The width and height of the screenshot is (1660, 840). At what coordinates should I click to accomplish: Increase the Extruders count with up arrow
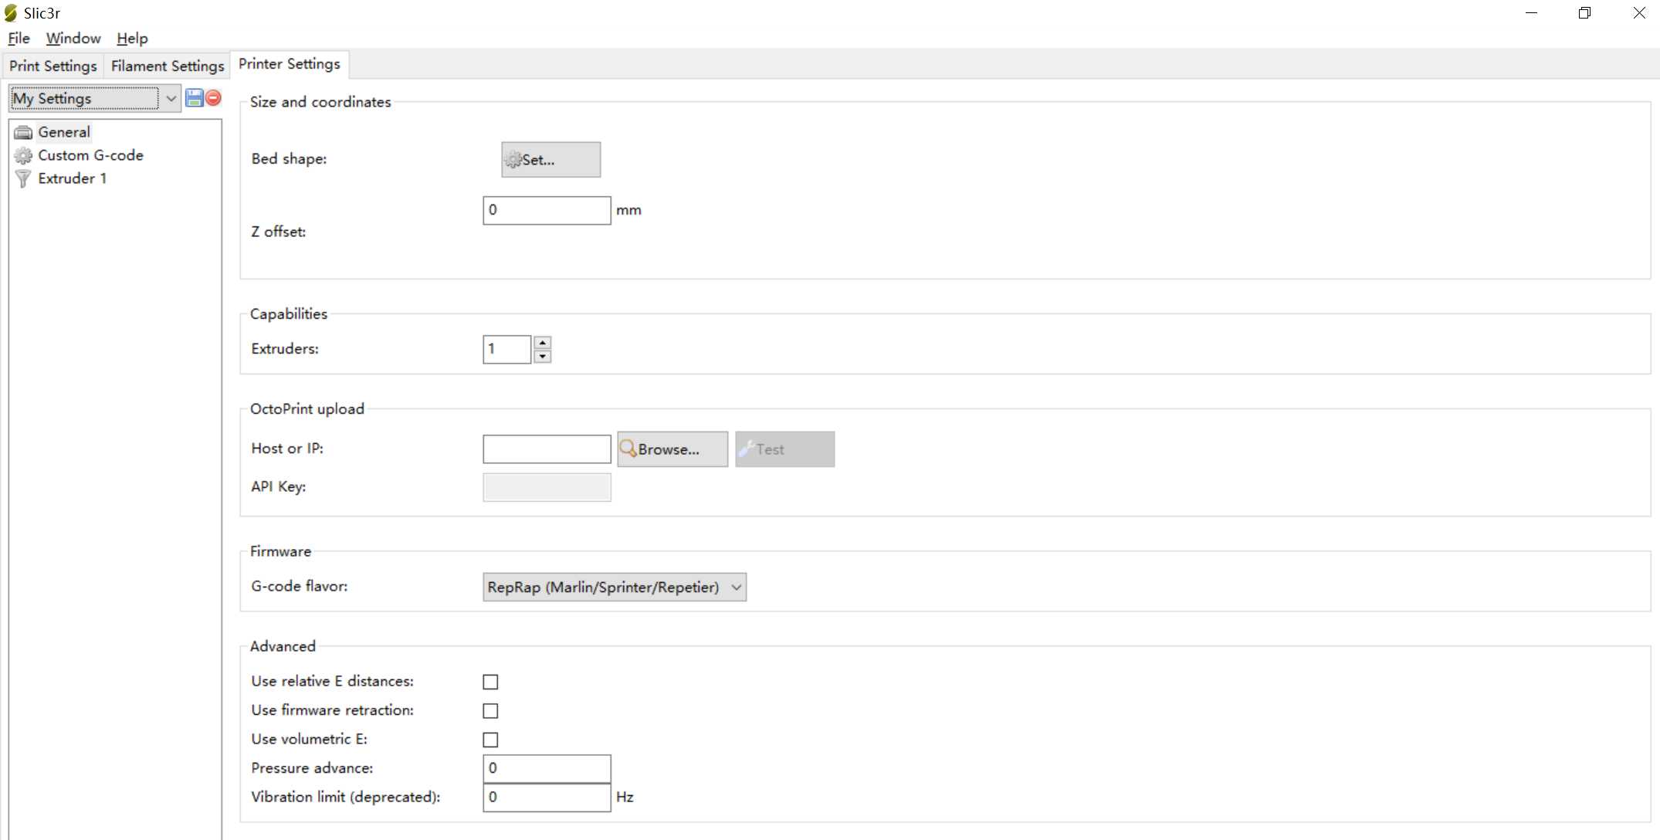pos(543,342)
